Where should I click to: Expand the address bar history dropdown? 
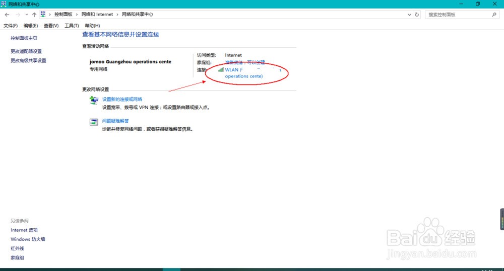409,15
